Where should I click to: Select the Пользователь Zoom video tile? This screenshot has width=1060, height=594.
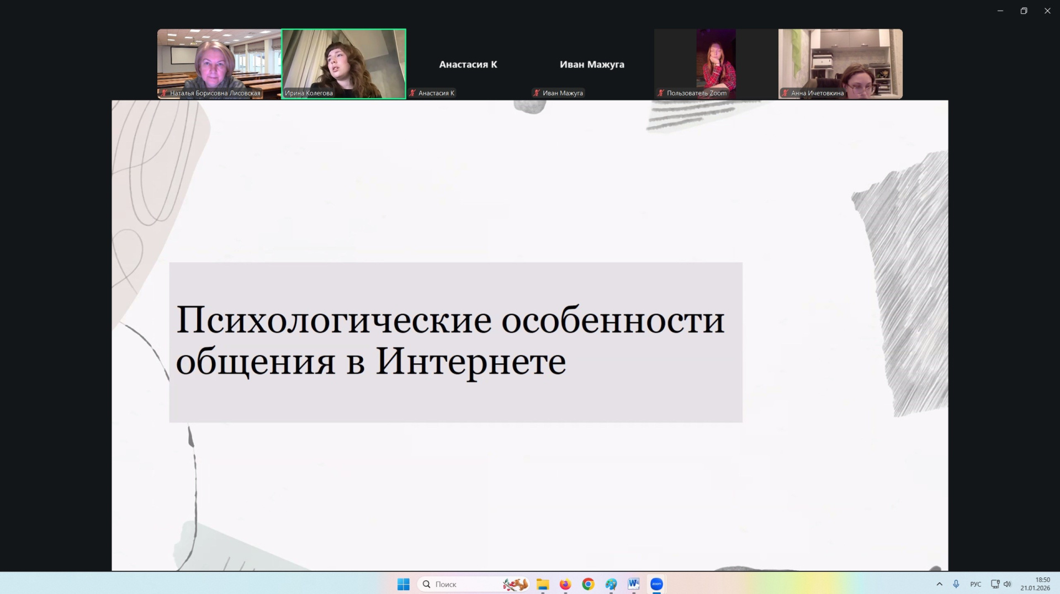point(716,63)
